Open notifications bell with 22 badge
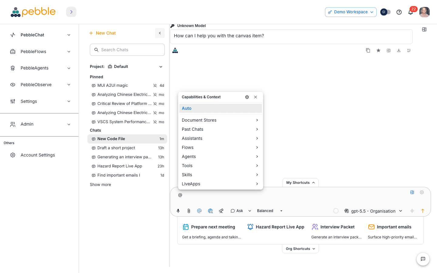Image resolution: width=437 pixels, height=273 pixels. 411,12
